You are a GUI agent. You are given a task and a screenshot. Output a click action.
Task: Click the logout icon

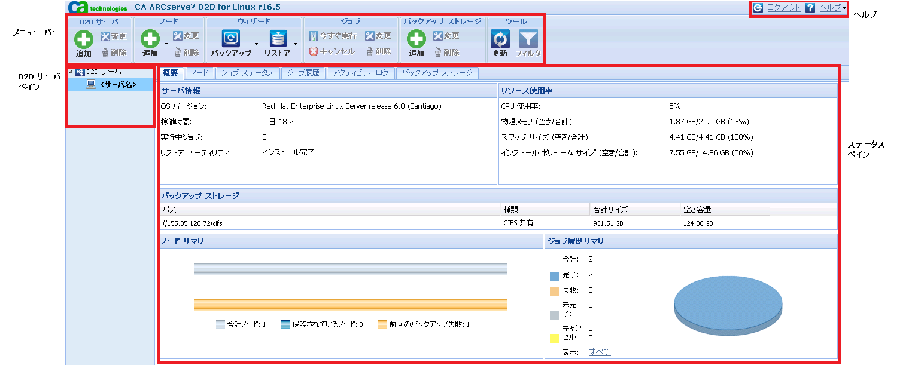(758, 8)
